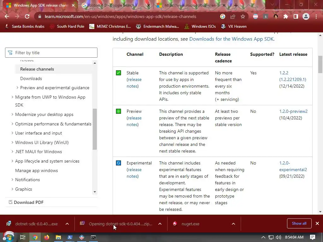The height and width of the screenshot is (242, 323).
Task: Open the Extensions puzzle piece menu
Action: pos(286,16)
